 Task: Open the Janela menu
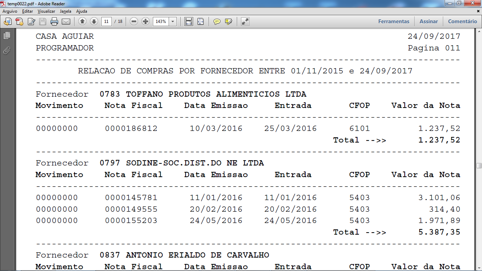coord(66,11)
